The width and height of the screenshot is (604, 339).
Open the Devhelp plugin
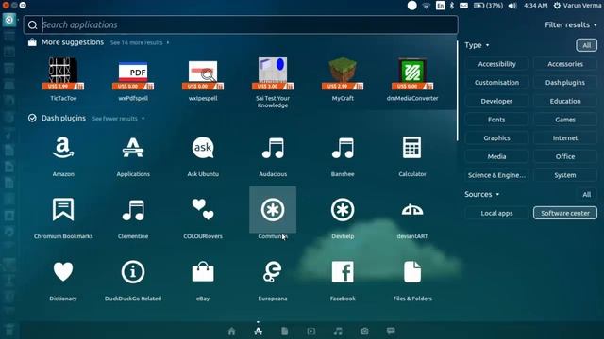click(343, 210)
